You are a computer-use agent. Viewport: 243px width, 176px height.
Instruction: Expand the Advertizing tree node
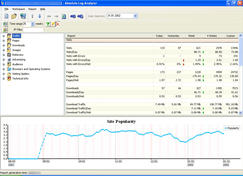pyautogui.click(x=3, y=60)
